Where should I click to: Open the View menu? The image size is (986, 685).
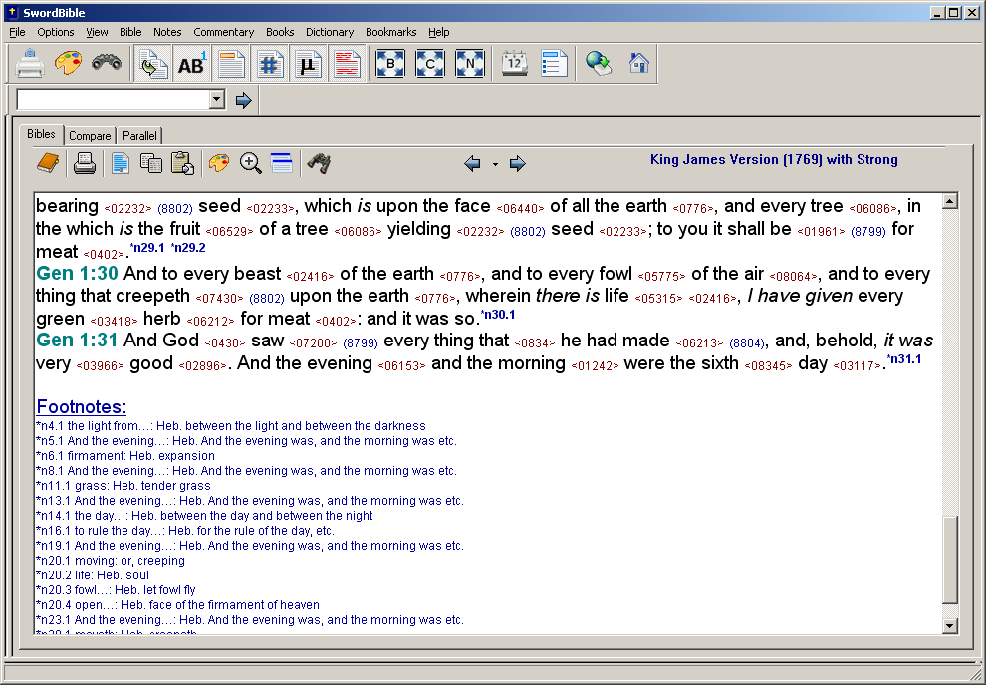(x=97, y=32)
